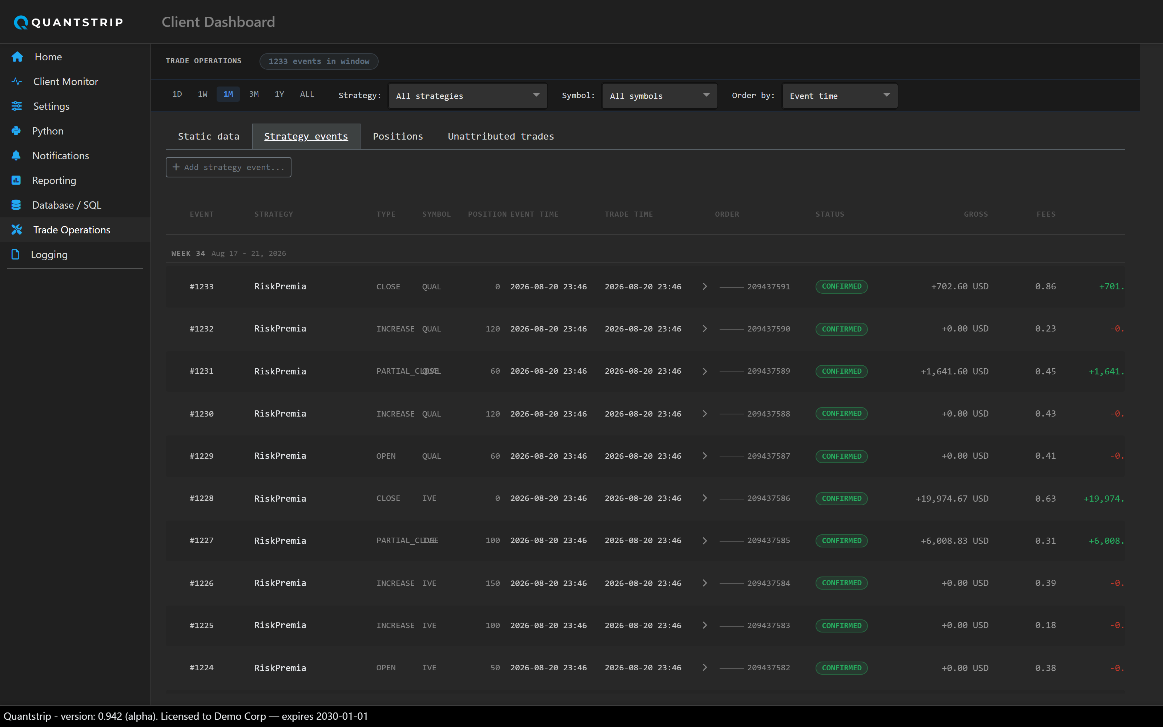Expand order chevron for event #1232
The image size is (1163, 727).
(x=705, y=329)
